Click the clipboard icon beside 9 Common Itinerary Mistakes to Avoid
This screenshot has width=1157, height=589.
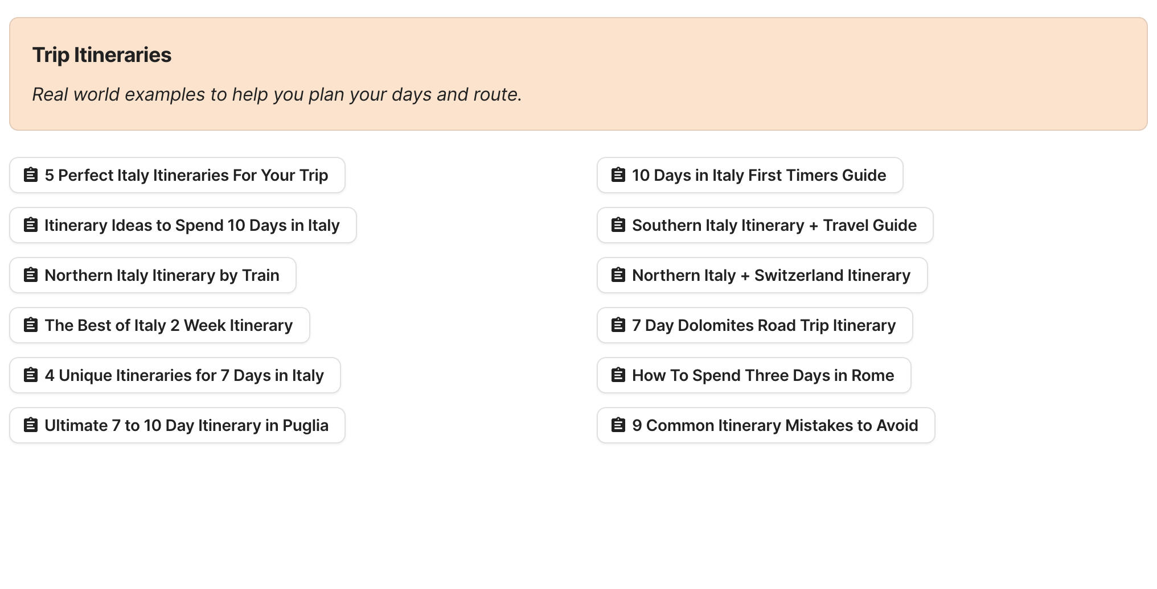[618, 425]
